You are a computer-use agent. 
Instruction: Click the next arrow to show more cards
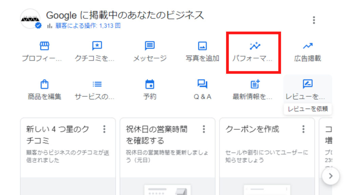[331, 176]
